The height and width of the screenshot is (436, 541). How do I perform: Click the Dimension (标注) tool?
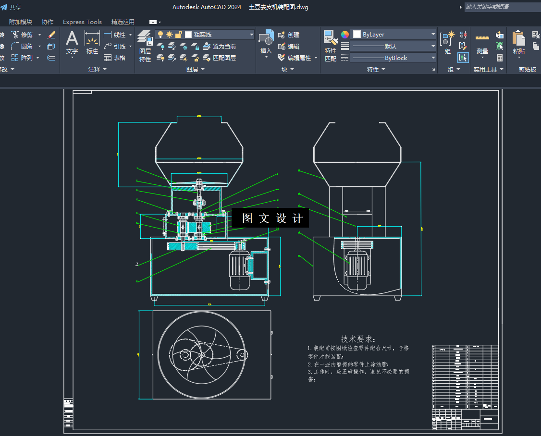tap(92, 42)
